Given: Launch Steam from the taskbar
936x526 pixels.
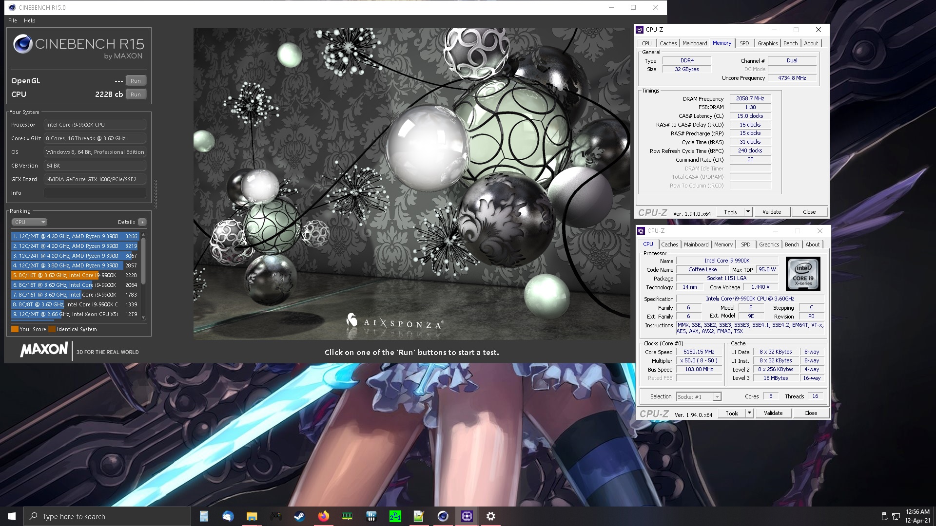Looking at the screenshot, I should pos(299,516).
